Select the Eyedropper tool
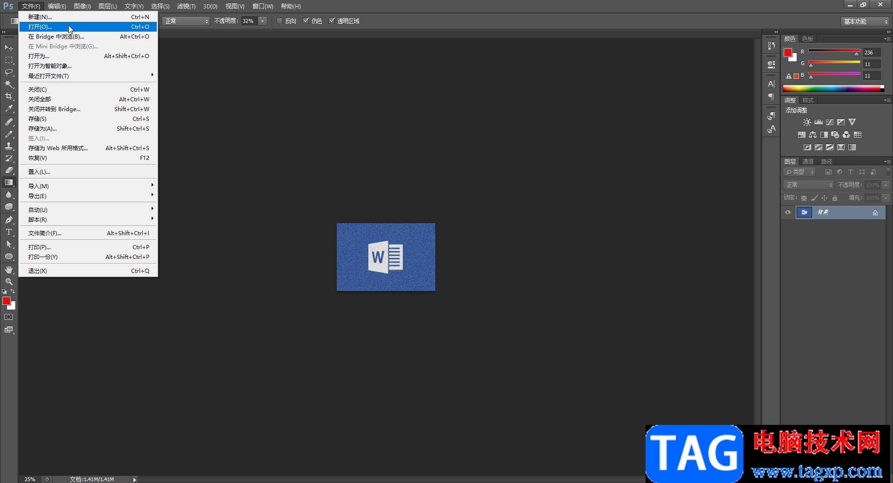 click(x=9, y=109)
